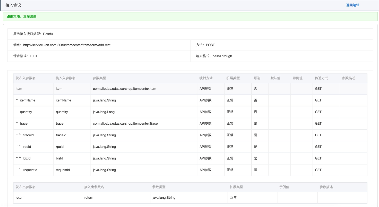Click the access itemName parameter cell
This screenshot has width=379, height=207.
(72, 100)
